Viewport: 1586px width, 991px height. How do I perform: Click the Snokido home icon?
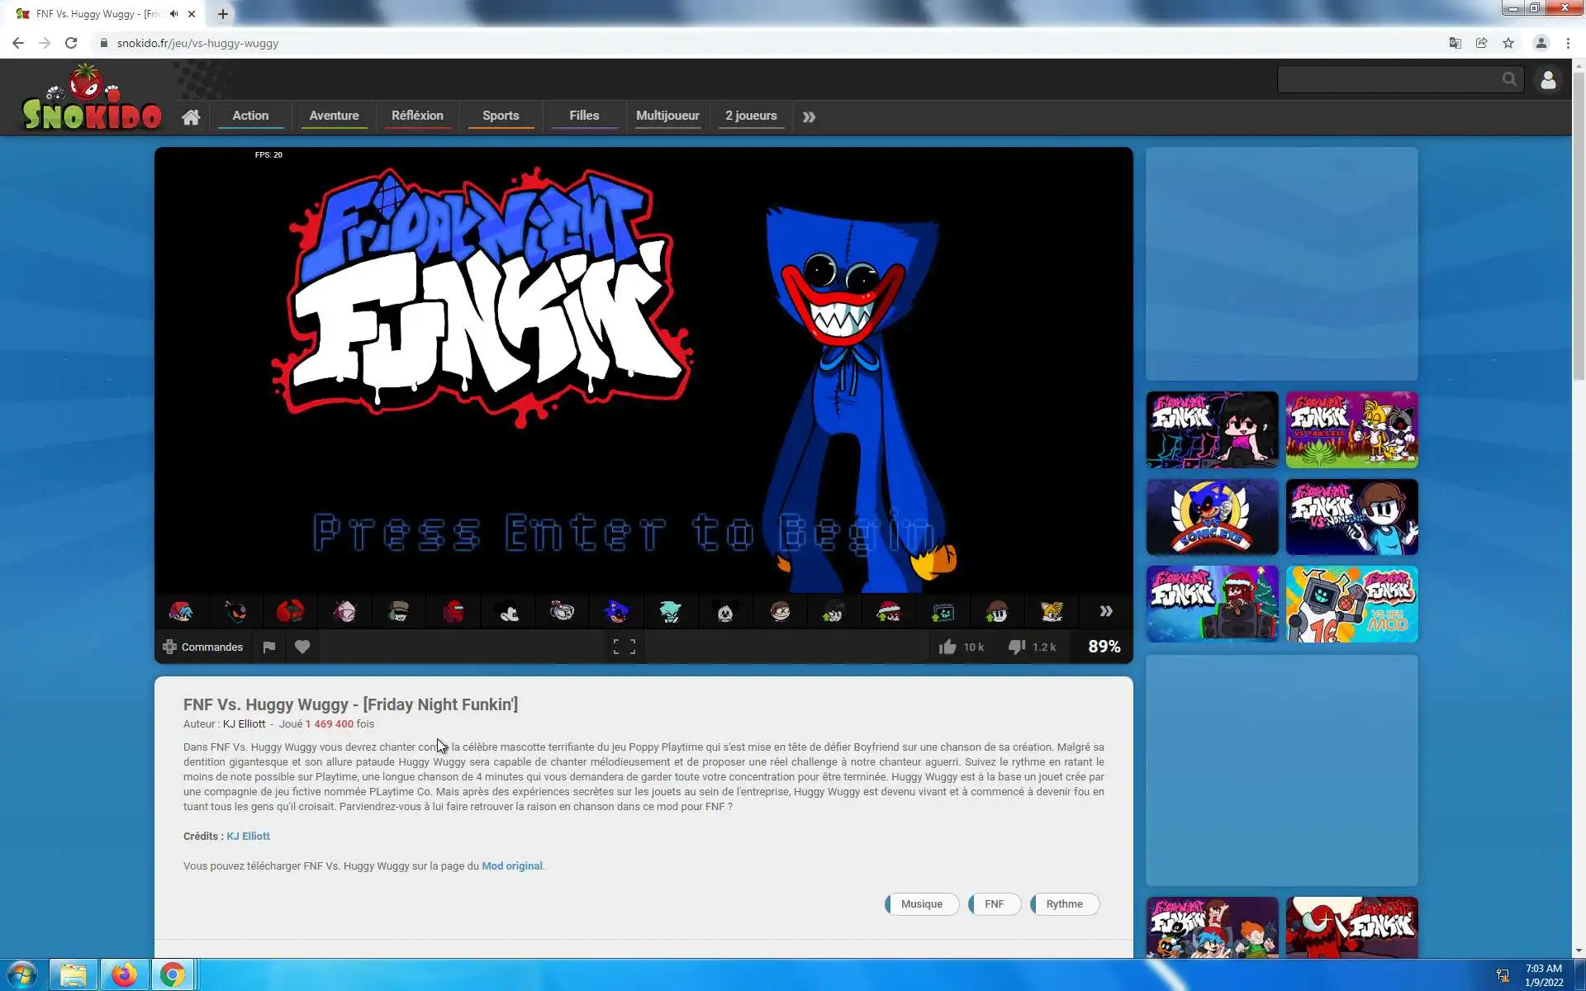pos(191,116)
